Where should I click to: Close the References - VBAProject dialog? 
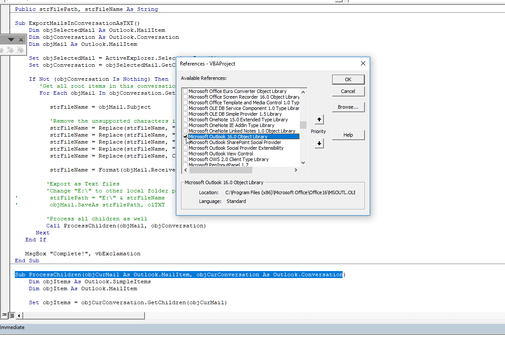tap(363, 63)
